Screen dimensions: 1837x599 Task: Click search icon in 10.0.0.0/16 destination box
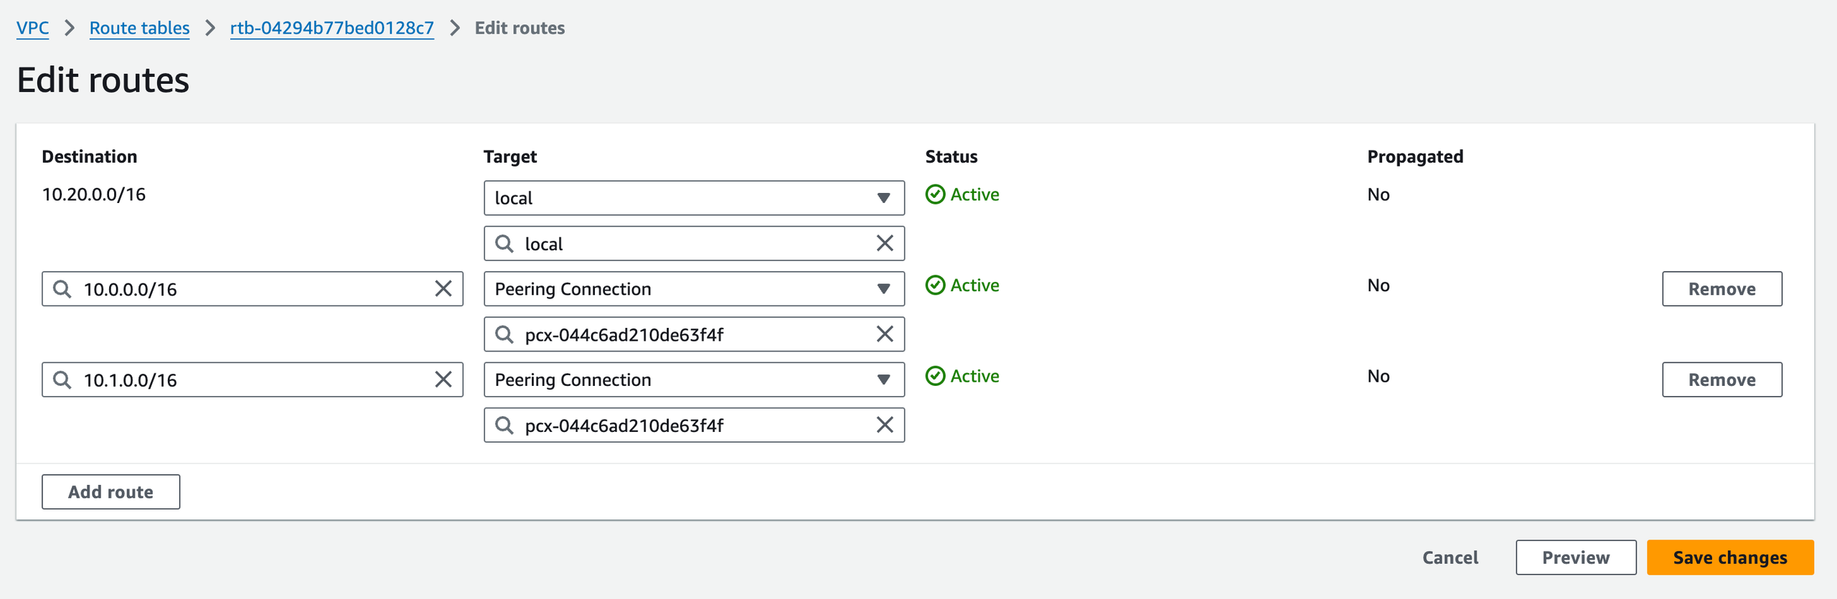point(62,289)
